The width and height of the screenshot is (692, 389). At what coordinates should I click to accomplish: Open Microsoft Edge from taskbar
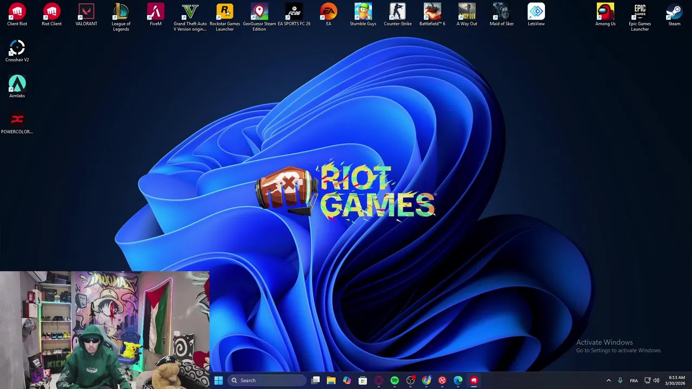(x=458, y=380)
